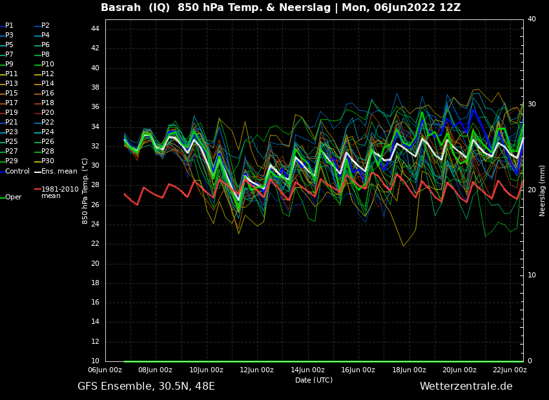Click the P1 legend entry
This screenshot has height=400, width=549.
[x=9, y=26]
